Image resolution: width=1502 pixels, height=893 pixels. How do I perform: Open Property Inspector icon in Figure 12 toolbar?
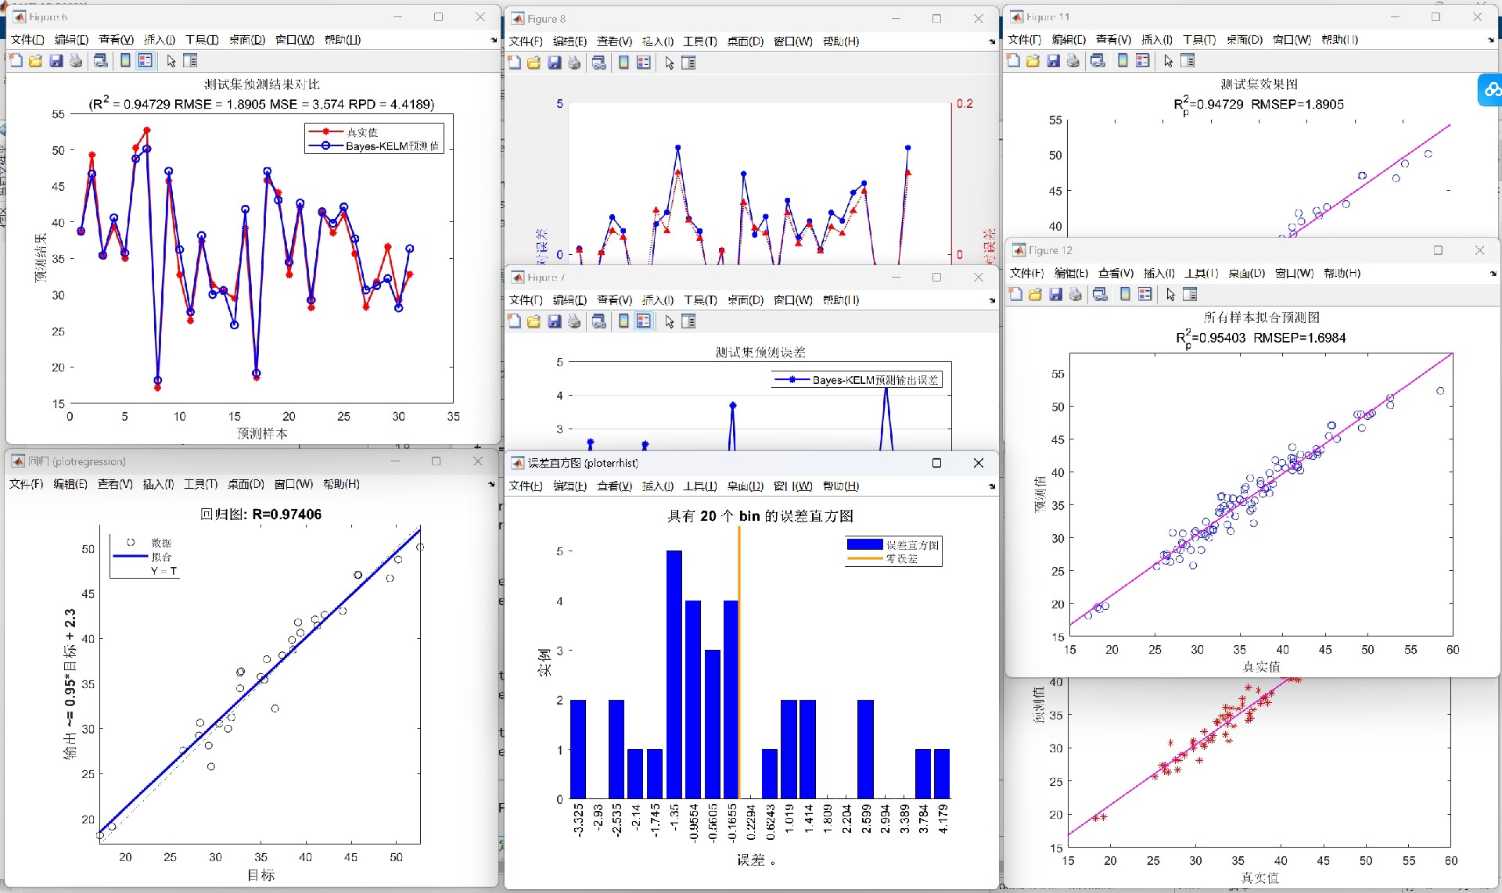[x=1190, y=295]
